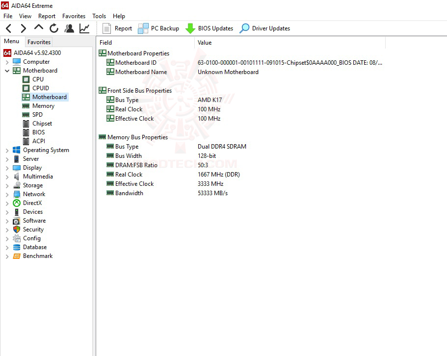Click the Benchmark orange icon

[x=17, y=256]
